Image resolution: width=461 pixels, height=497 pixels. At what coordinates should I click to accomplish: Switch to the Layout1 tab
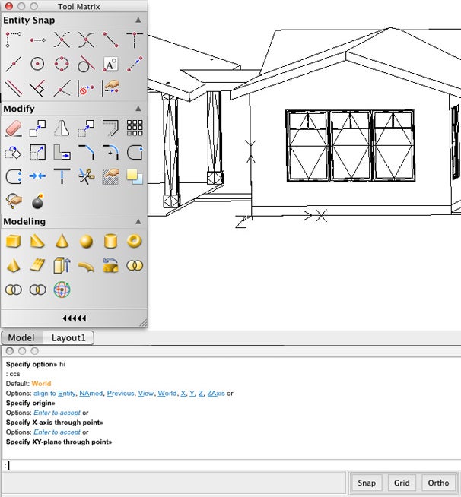68,337
